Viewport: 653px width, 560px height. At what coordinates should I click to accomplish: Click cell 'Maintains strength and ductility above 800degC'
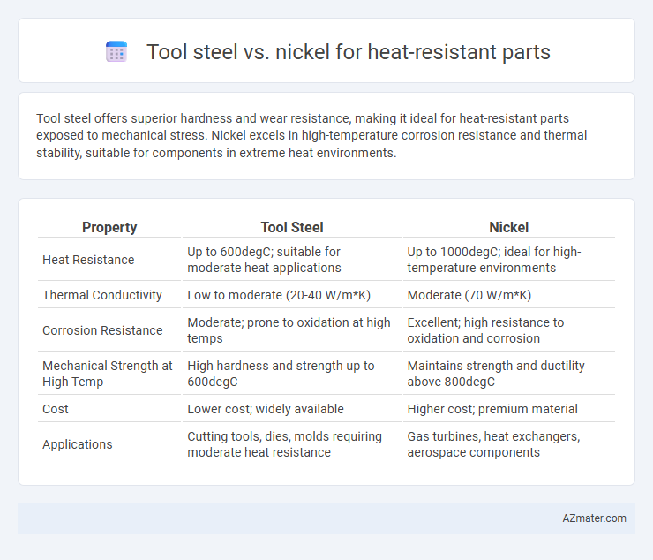496,374
